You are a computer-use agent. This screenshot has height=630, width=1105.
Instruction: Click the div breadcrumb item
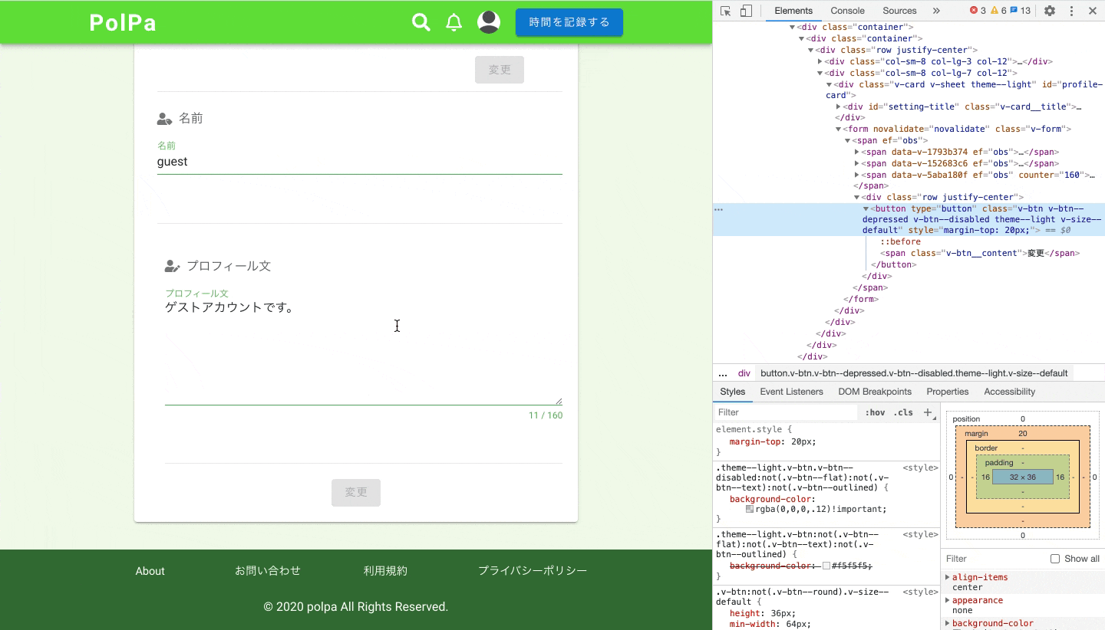(744, 373)
